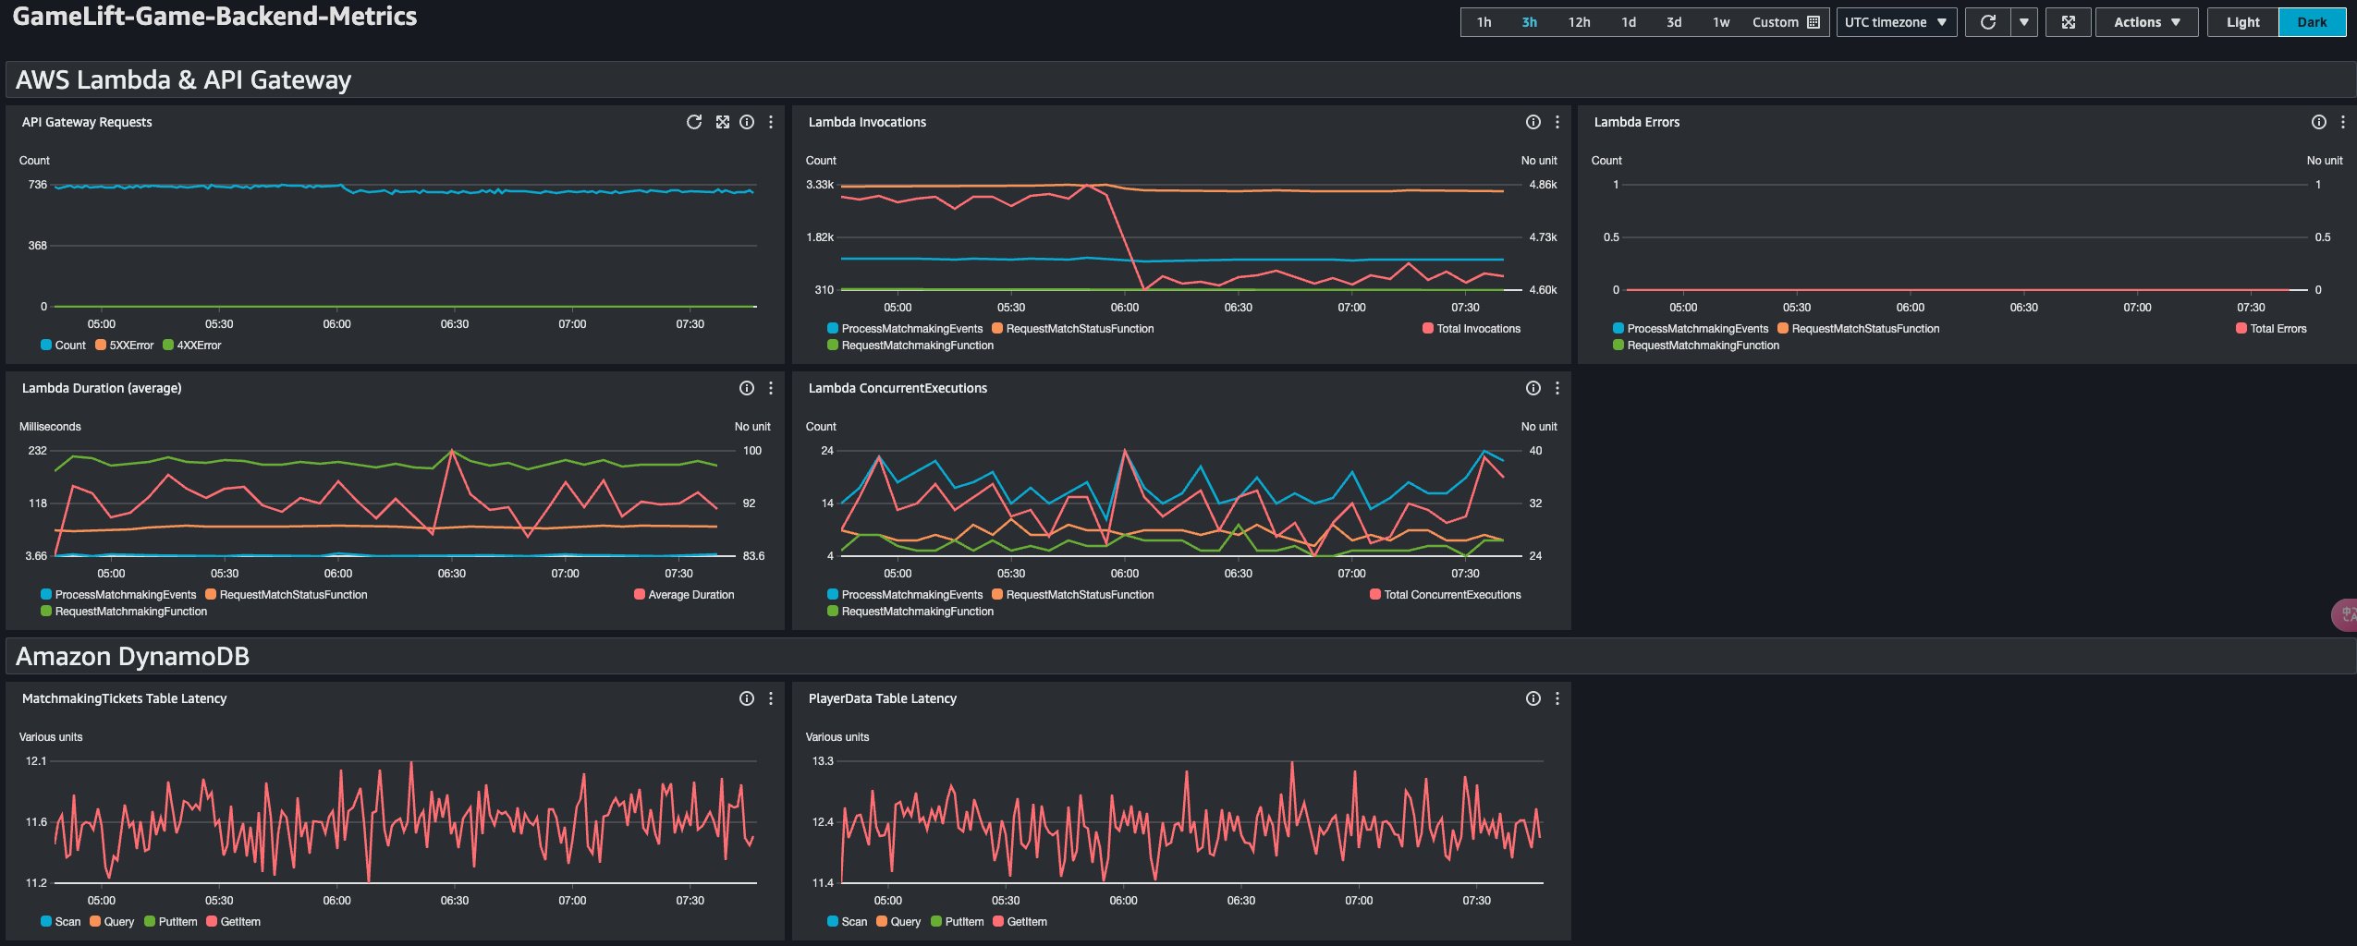
Task: Select the 1h time range
Action: point(1484,22)
